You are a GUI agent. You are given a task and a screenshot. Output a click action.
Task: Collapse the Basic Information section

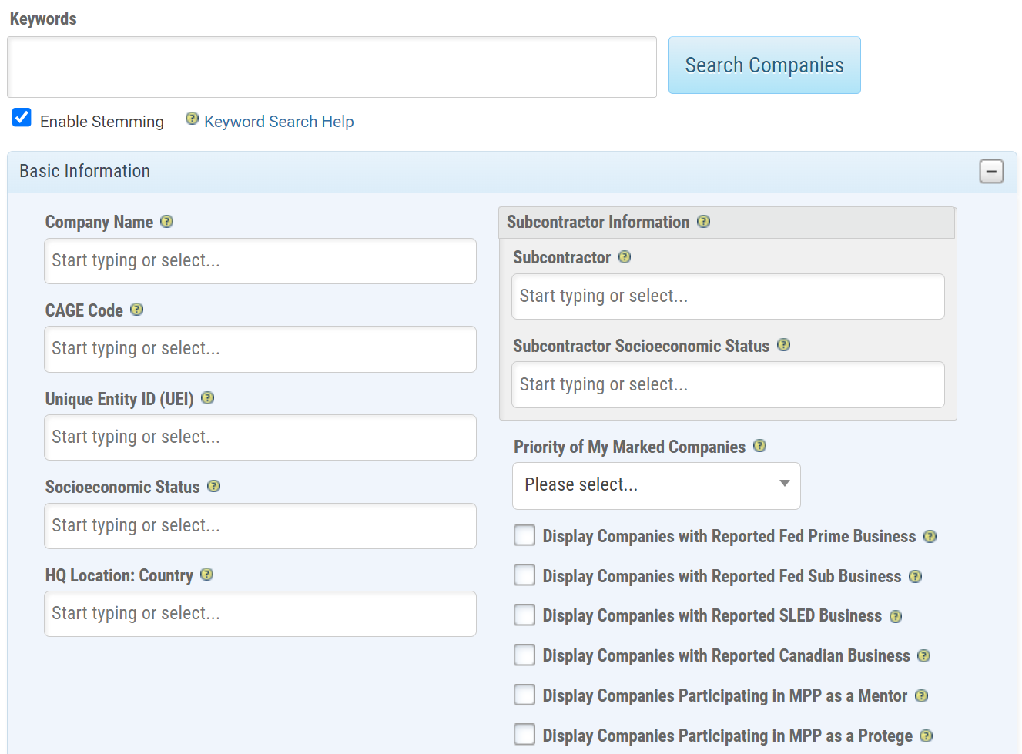pyautogui.click(x=991, y=171)
